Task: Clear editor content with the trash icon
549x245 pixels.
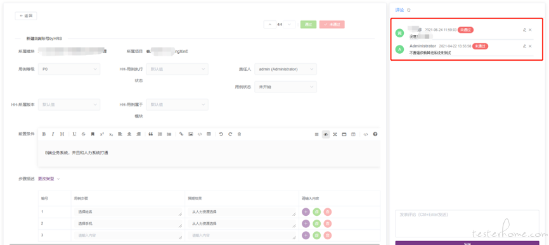Action: coord(240,134)
